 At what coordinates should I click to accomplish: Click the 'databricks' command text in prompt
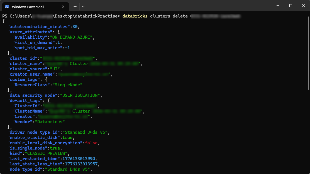[x=135, y=16]
